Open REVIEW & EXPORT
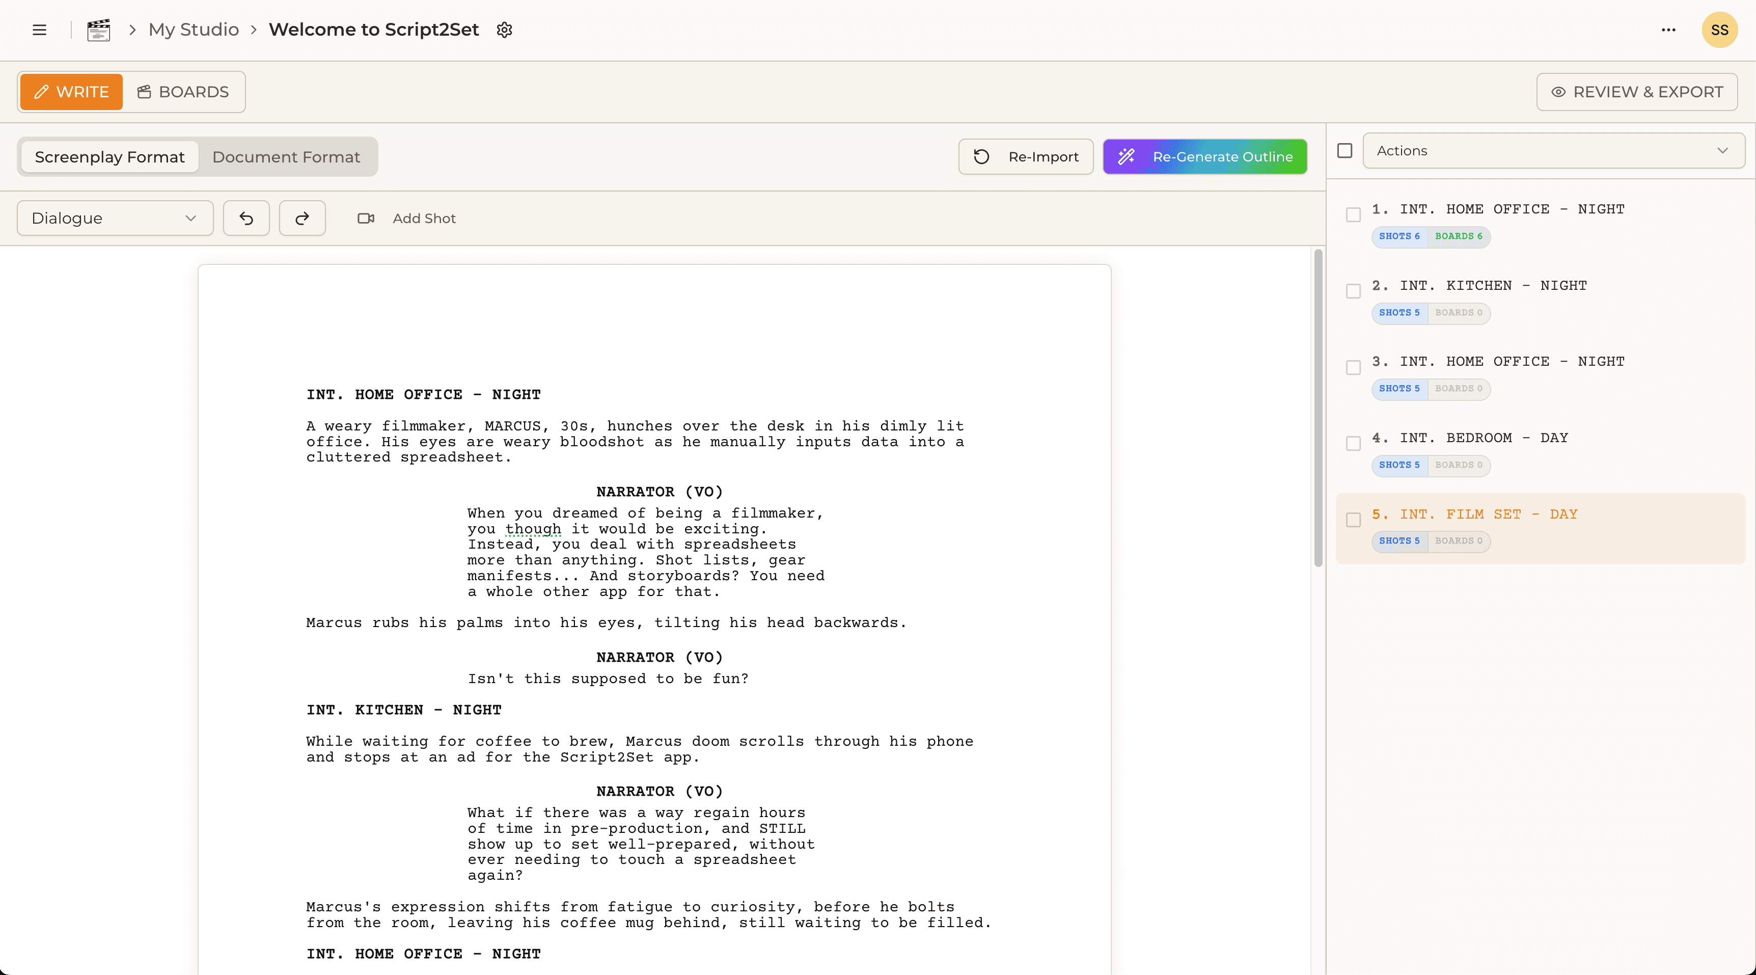Viewport: 1756px width, 975px height. (1637, 92)
